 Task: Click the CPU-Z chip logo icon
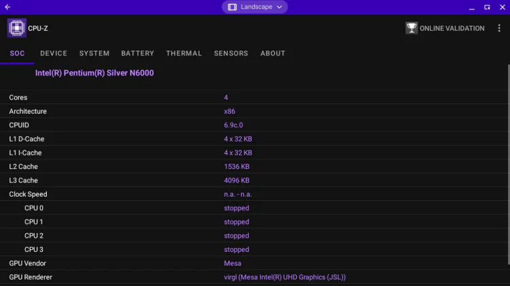[16, 29]
